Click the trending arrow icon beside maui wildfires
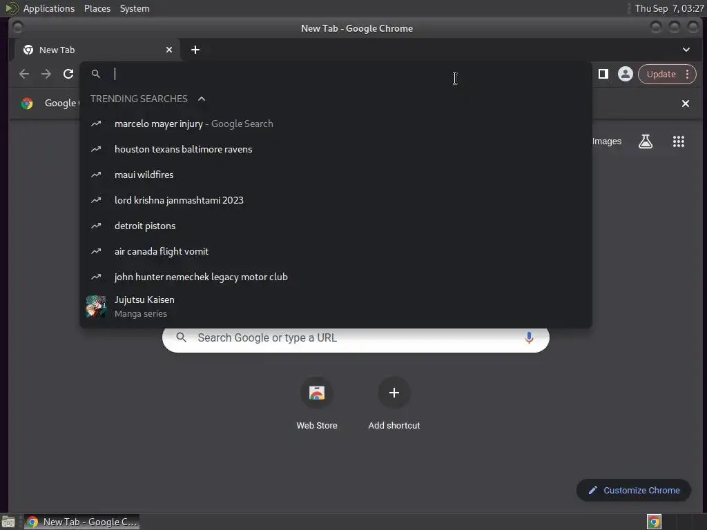The image size is (707, 530). click(x=96, y=175)
